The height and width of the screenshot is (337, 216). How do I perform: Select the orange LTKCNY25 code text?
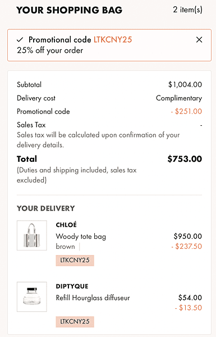click(113, 40)
